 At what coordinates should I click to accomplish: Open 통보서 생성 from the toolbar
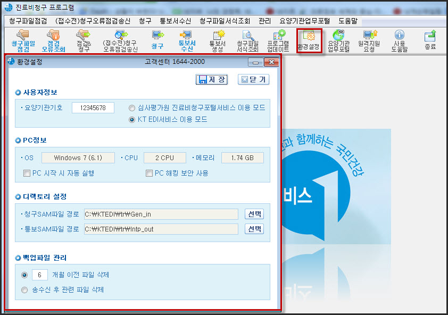point(217,40)
